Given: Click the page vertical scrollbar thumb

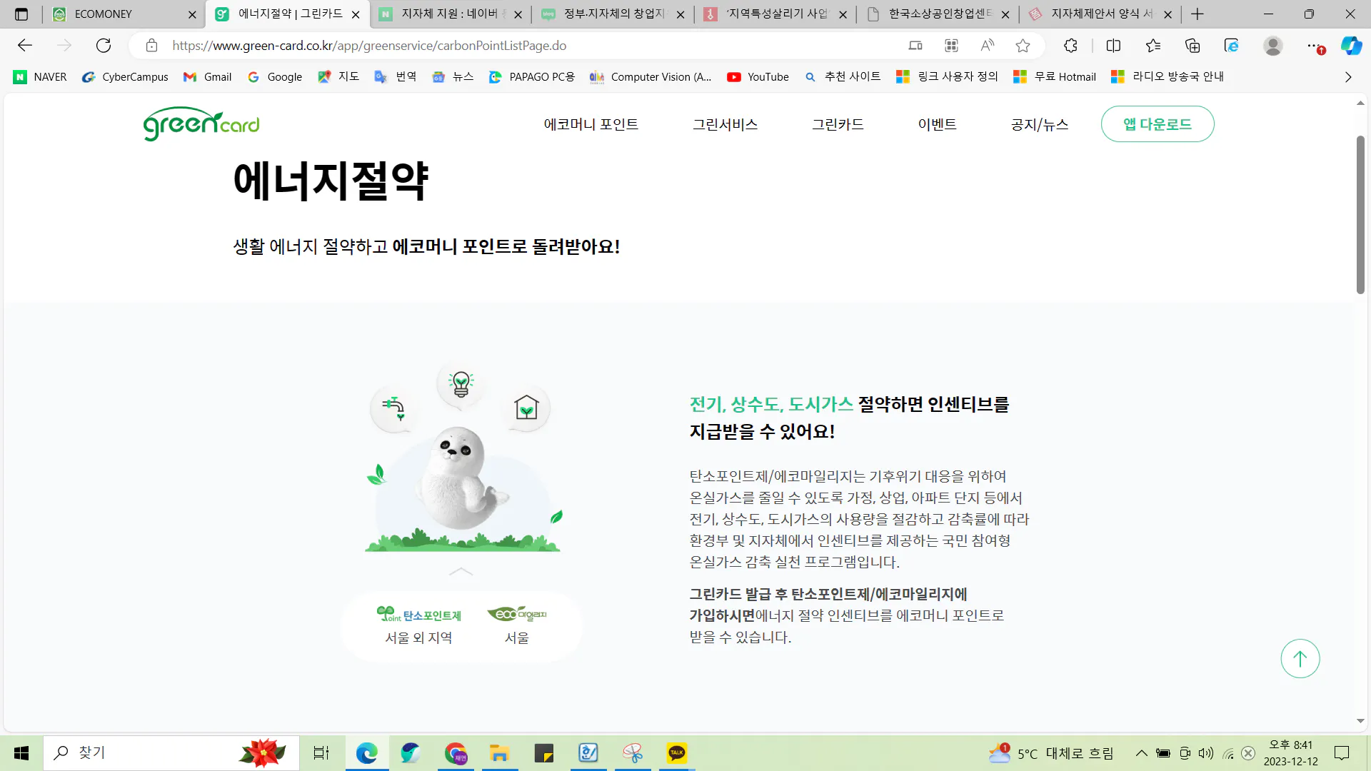Looking at the screenshot, I should tap(1360, 214).
